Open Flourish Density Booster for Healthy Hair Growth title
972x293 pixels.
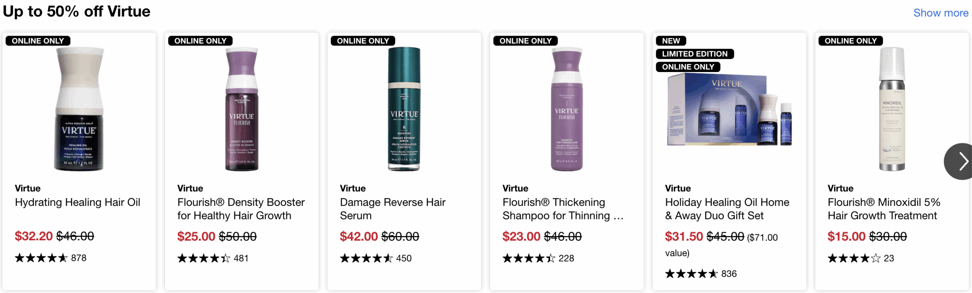(241, 209)
